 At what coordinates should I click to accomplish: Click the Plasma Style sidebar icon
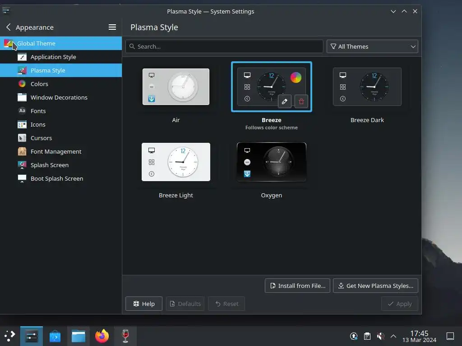pyautogui.click(x=22, y=70)
